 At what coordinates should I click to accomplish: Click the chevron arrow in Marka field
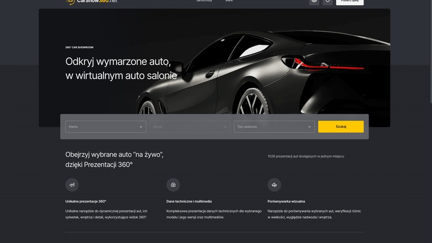click(x=141, y=126)
